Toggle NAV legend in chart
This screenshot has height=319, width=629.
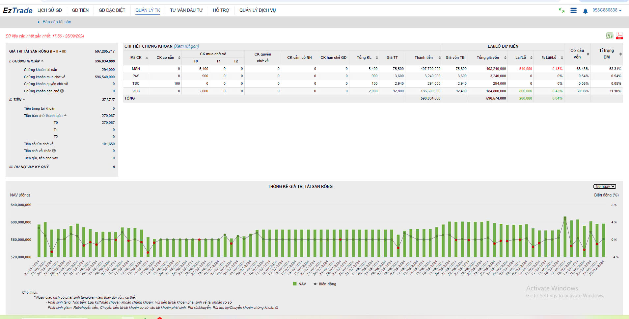(x=299, y=284)
